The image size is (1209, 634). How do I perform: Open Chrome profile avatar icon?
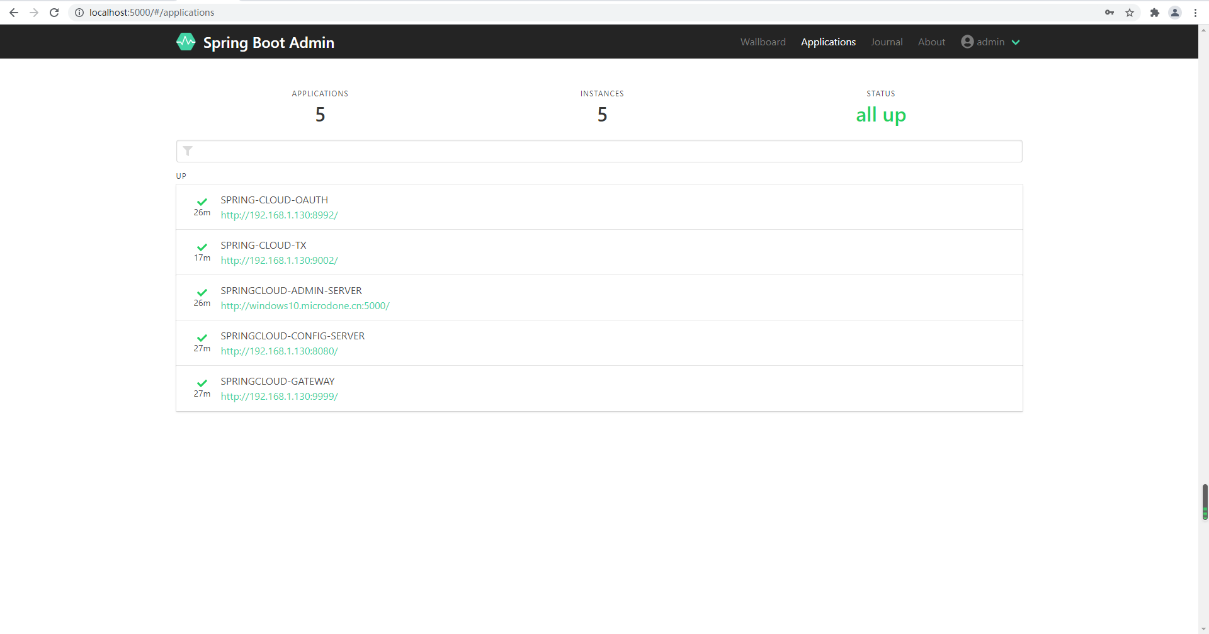point(1175,13)
